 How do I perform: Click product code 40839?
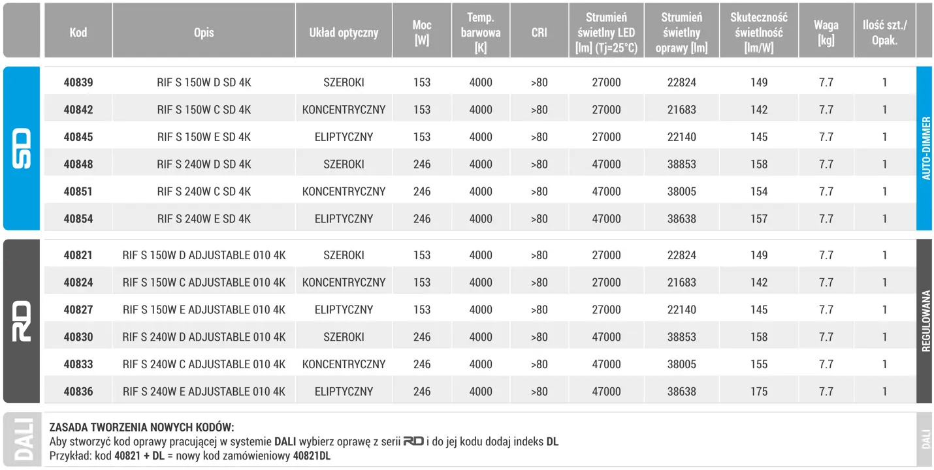78,83
